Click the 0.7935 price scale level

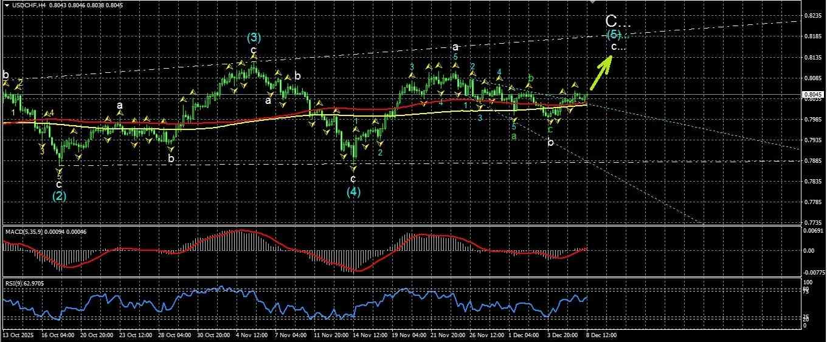pyautogui.click(x=813, y=140)
